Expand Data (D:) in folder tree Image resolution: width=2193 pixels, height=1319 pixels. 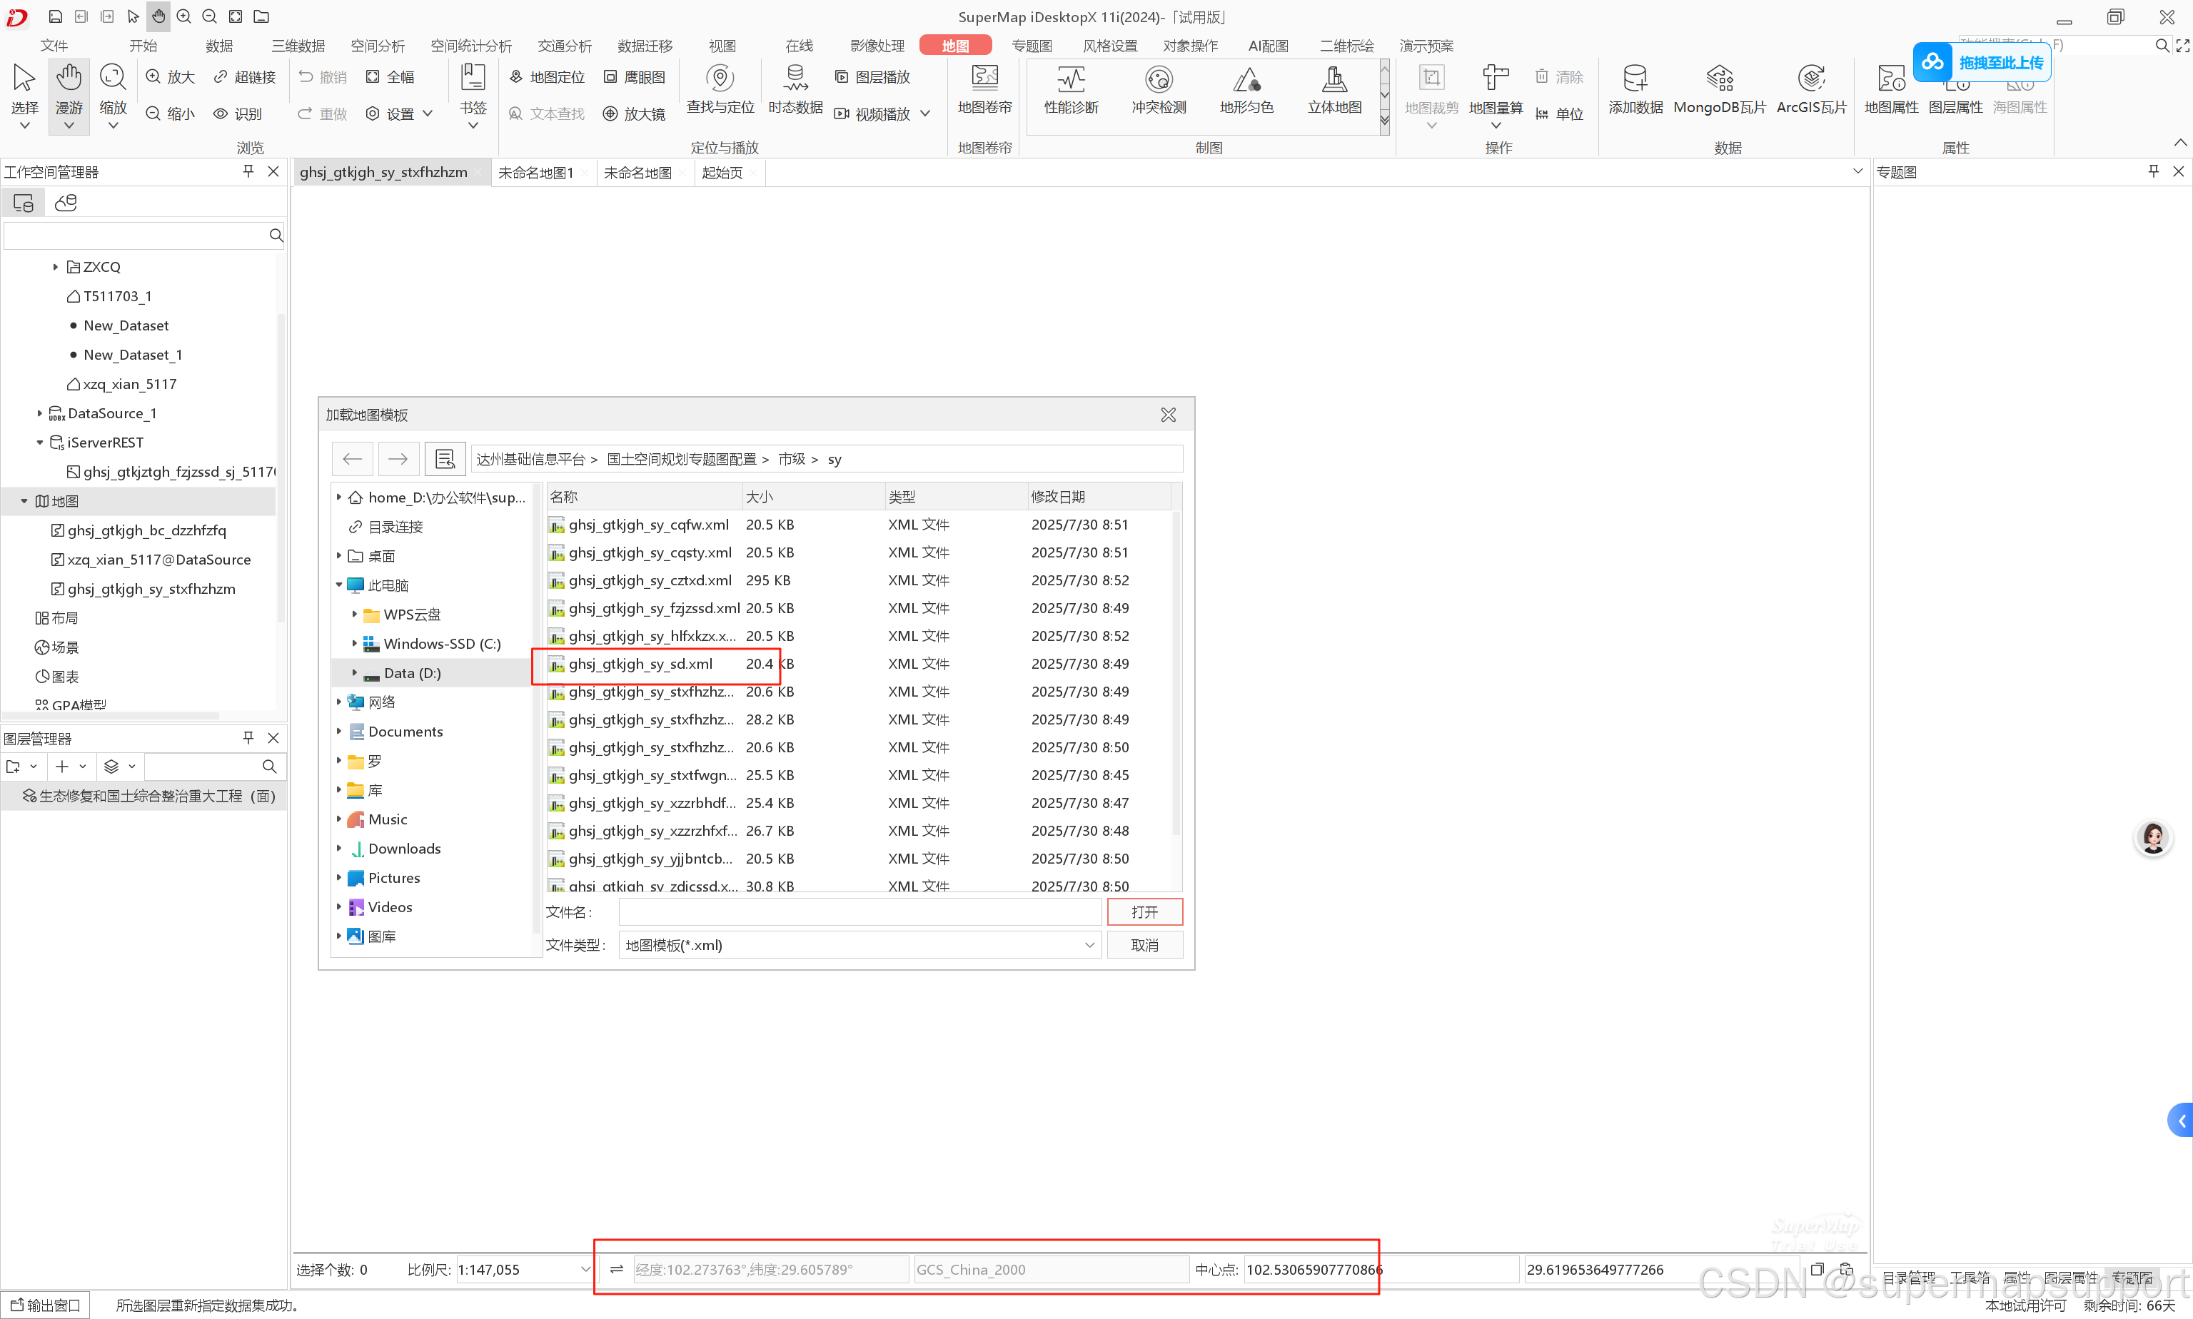click(x=354, y=672)
